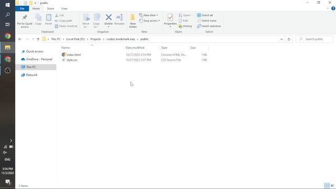The width and height of the screenshot is (336, 189).
Task: Click Select none in ribbon
Action: (x=206, y=20)
